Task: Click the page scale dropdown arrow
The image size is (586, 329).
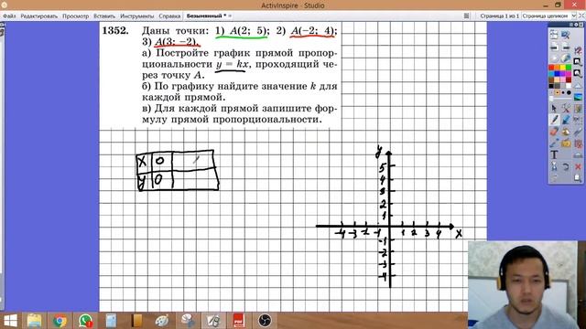Action: tap(574, 16)
